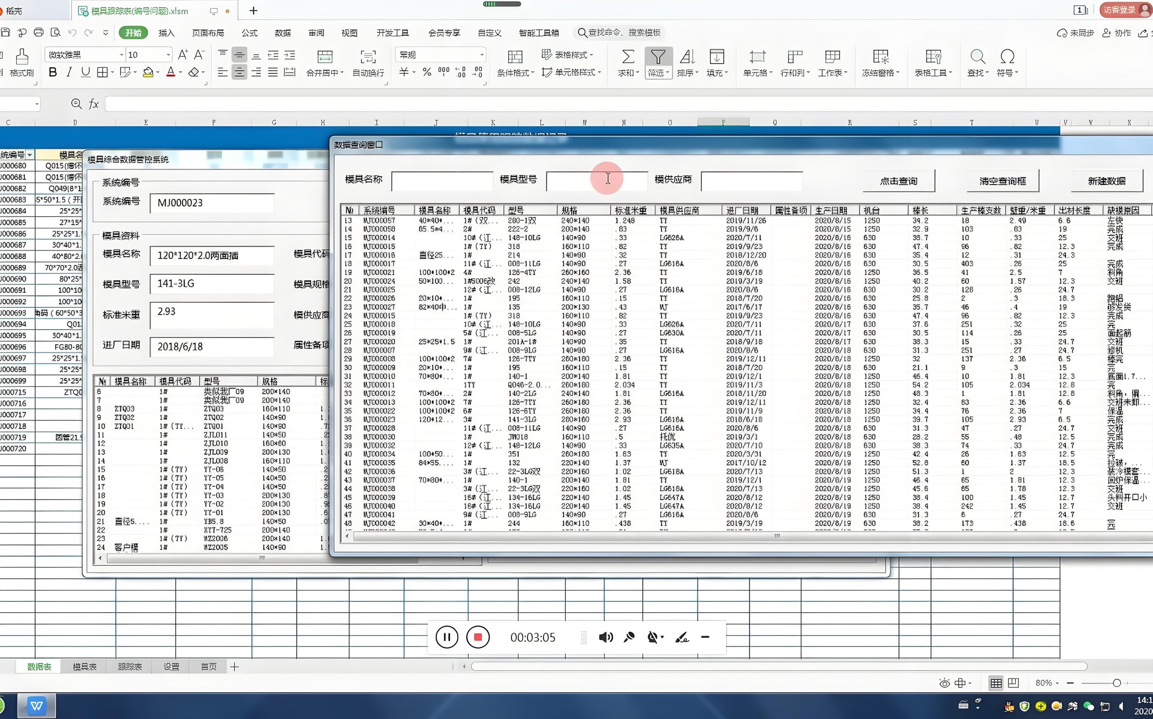
Task: Click the Symbol omega icon
Action: click(1007, 57)
